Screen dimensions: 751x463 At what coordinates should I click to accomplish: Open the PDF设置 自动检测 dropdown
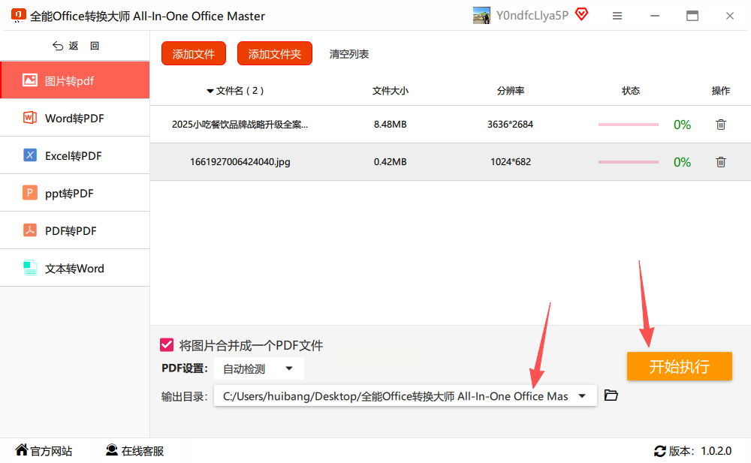coord(259,368)
